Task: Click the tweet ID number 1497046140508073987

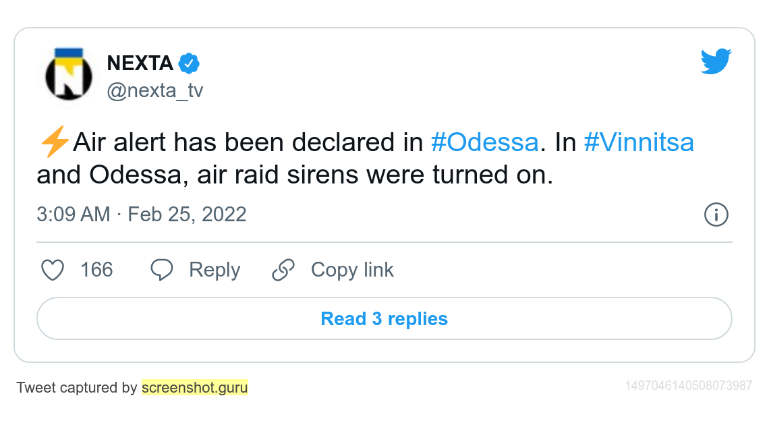Action: pos(688,386)
